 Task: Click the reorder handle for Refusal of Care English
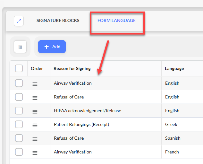click(x=35, y=98)
